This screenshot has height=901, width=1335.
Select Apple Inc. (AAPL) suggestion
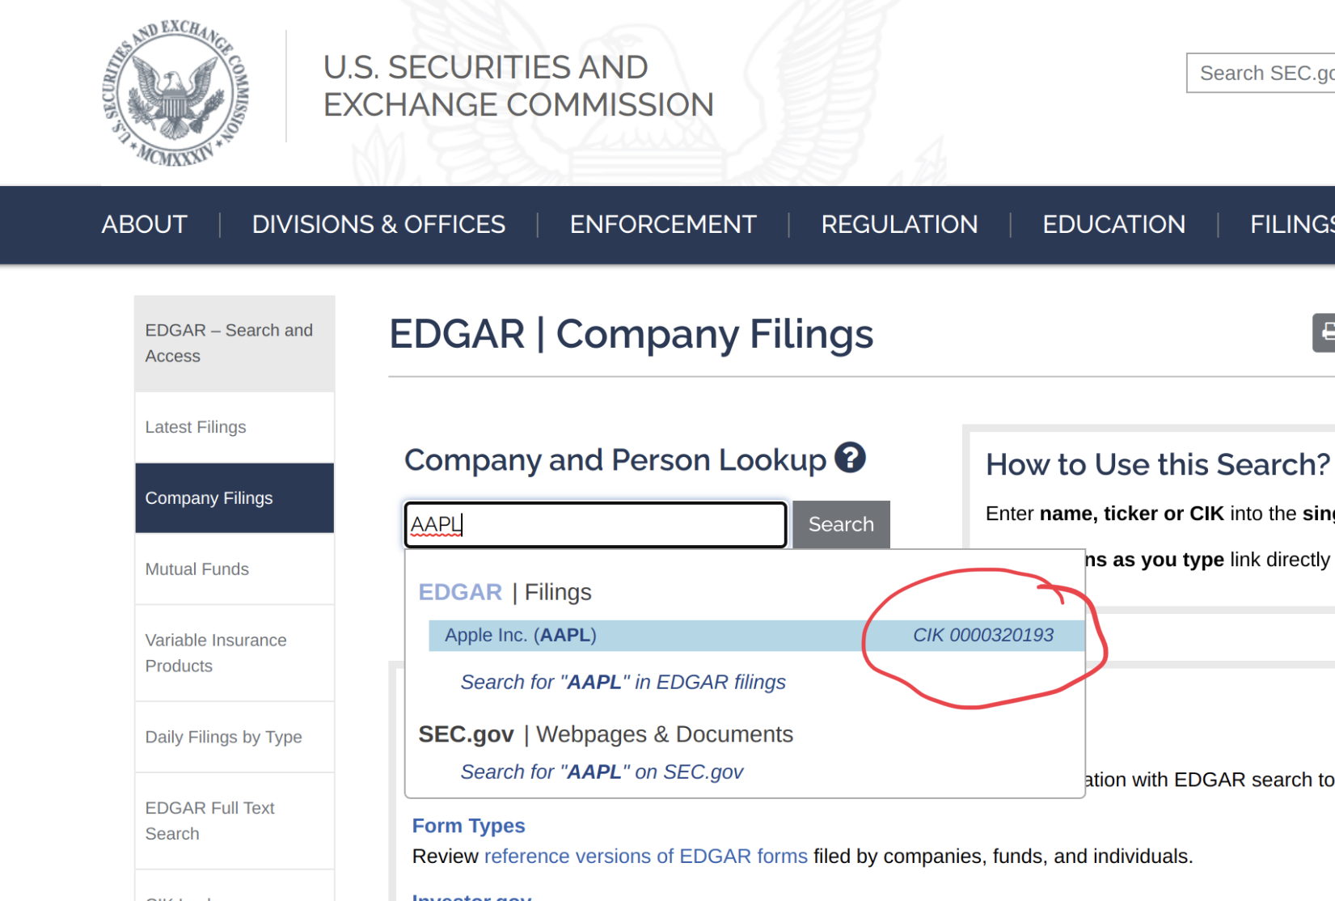tap(756, 636)
